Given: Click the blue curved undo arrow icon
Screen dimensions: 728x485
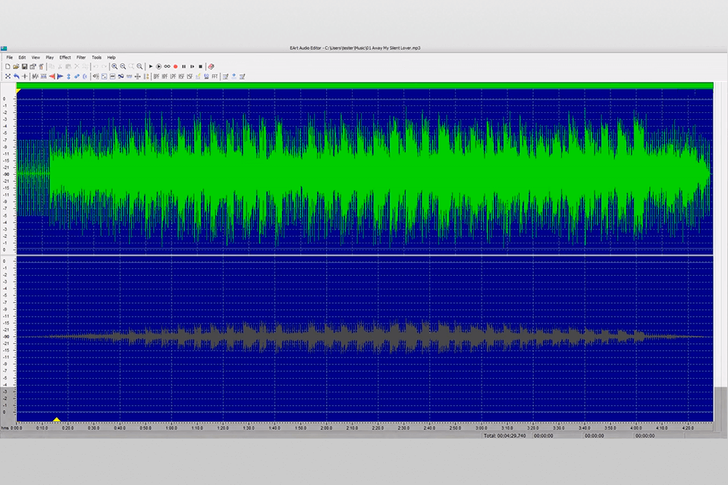Looking at the screenshot, I should click(16, 76).
